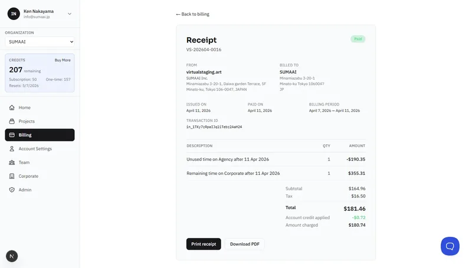Image resolution: width=472 pixels, height=268 pixels.
Task: Click the Download PDF button
Action: click(244, 244)
